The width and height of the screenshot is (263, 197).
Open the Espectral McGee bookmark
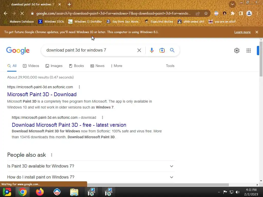click(159, 22)
